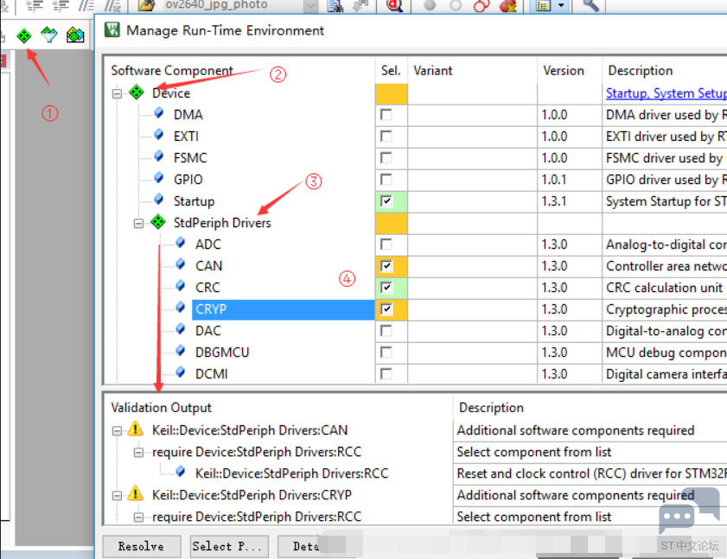Click the Insert Breakpoint gray circle icon
This screenshot has height=559, width=727.
pos(430,5)
